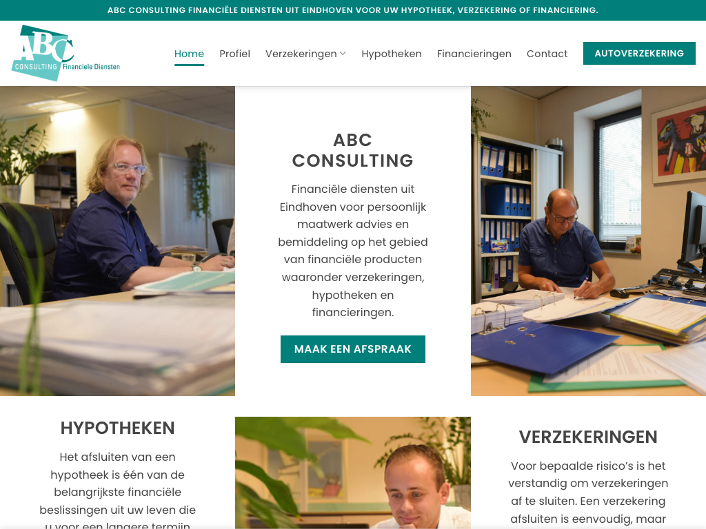The image size is (706, 529).
Task: Click the ABC Consulting logo
Action: coord(65,53)
